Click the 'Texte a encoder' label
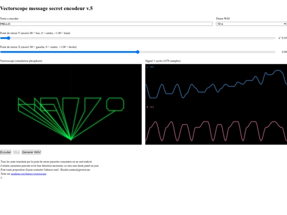This screenshot has height=215, width=287. [x=9, y=19]
